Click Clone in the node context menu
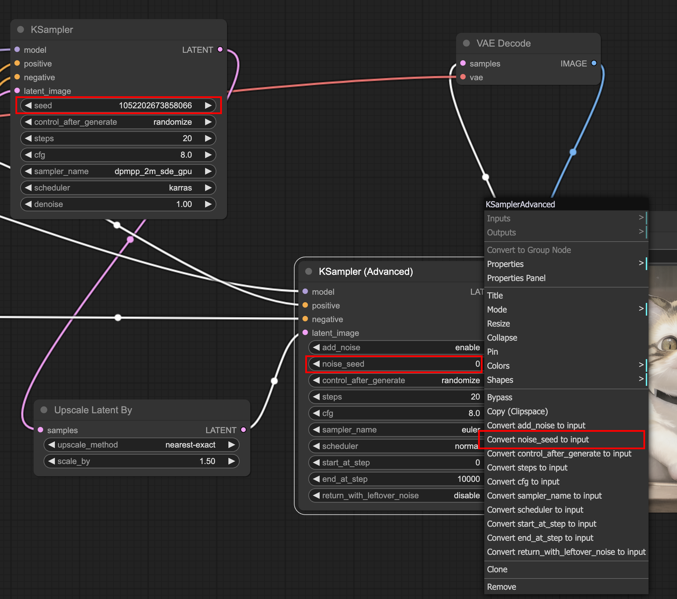 click(x=497, y=569)
